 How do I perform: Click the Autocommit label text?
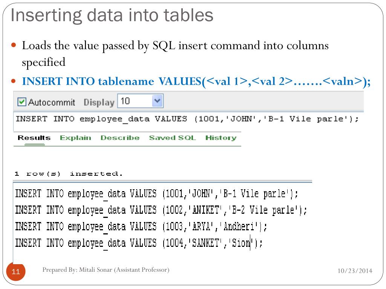(52, 102)
